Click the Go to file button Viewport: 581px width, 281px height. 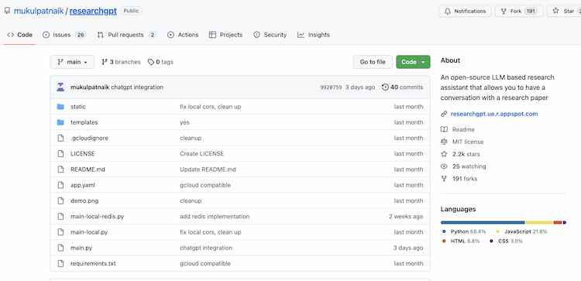tap(373, 62)
